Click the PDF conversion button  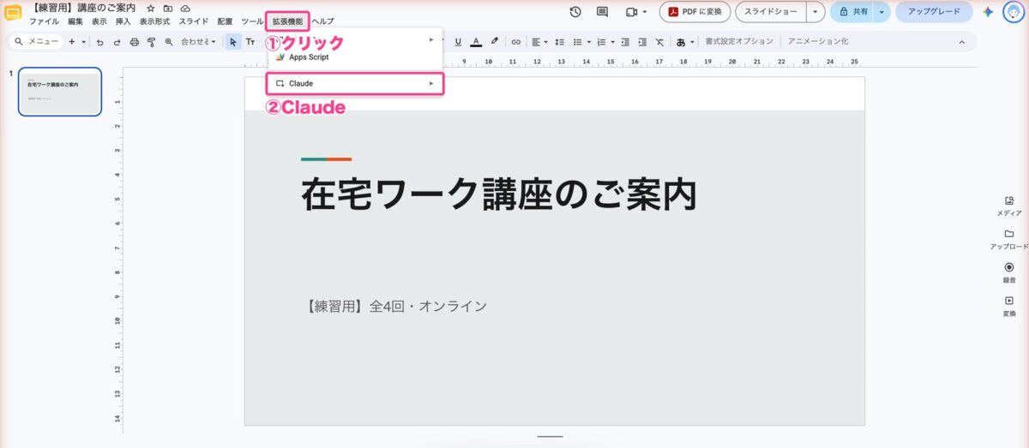(x=695, y=12)
